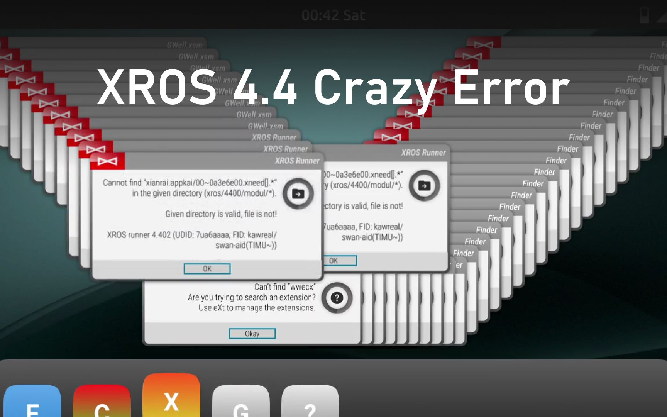Click the "Given directory is valid, file is not!" text in the front dialog
This screenshot has width=667, height=417.
click(x=221, y=214)
